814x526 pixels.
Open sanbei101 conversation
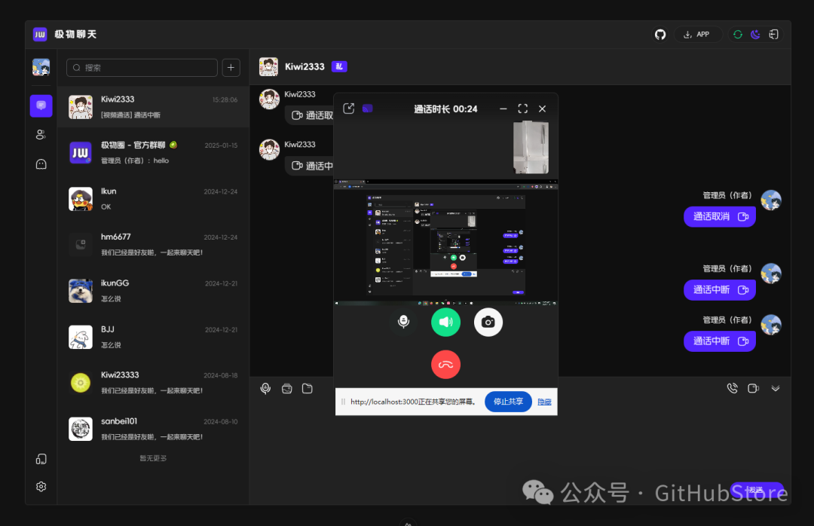click(153, 429)
